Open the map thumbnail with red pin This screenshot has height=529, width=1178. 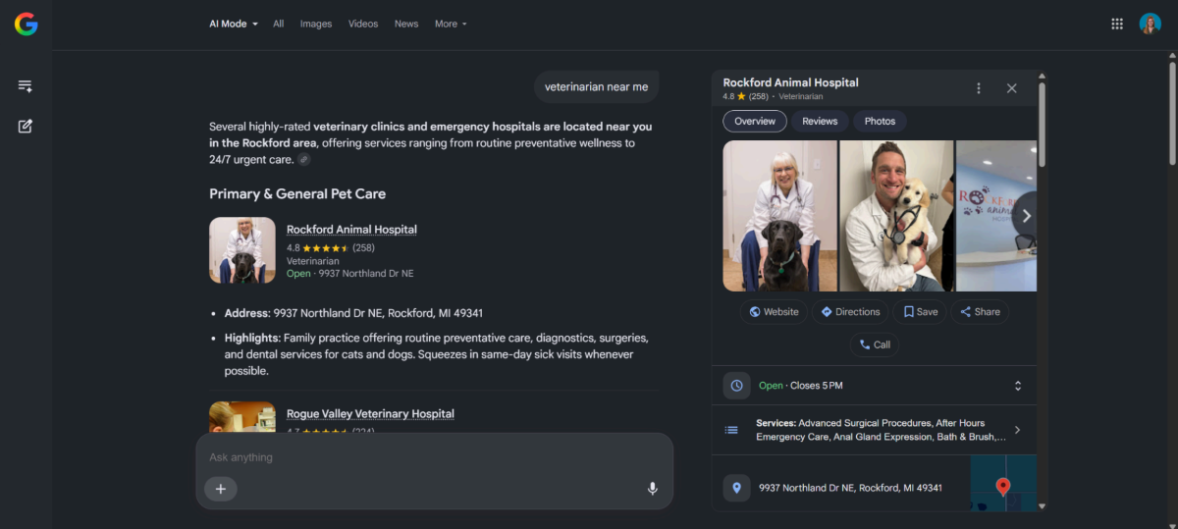pos(1003,483)
